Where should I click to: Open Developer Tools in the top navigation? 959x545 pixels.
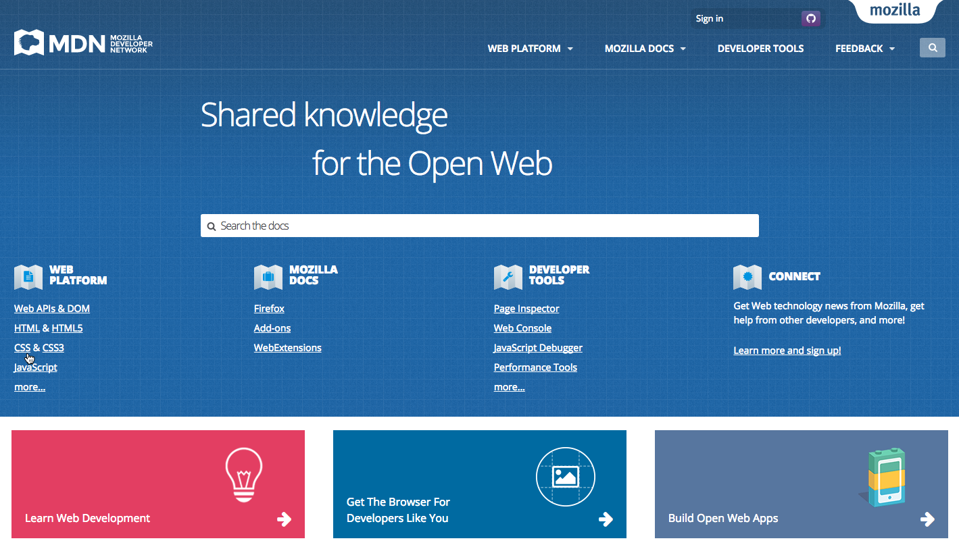click(x=760, y=49)
